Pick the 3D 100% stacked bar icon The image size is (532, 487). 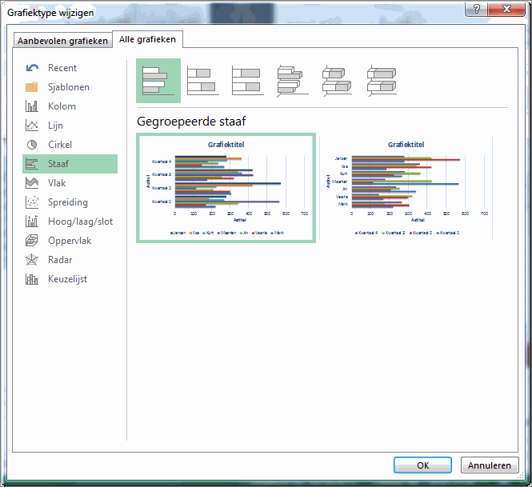click(x=382, y=82)
